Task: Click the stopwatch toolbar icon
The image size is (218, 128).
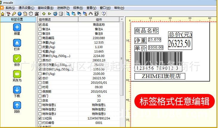Action: point(31,14)
